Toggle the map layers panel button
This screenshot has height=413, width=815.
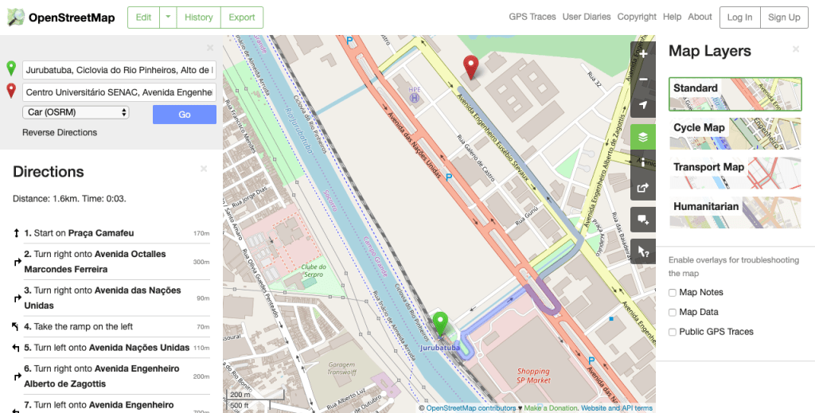tap(643, 137)
